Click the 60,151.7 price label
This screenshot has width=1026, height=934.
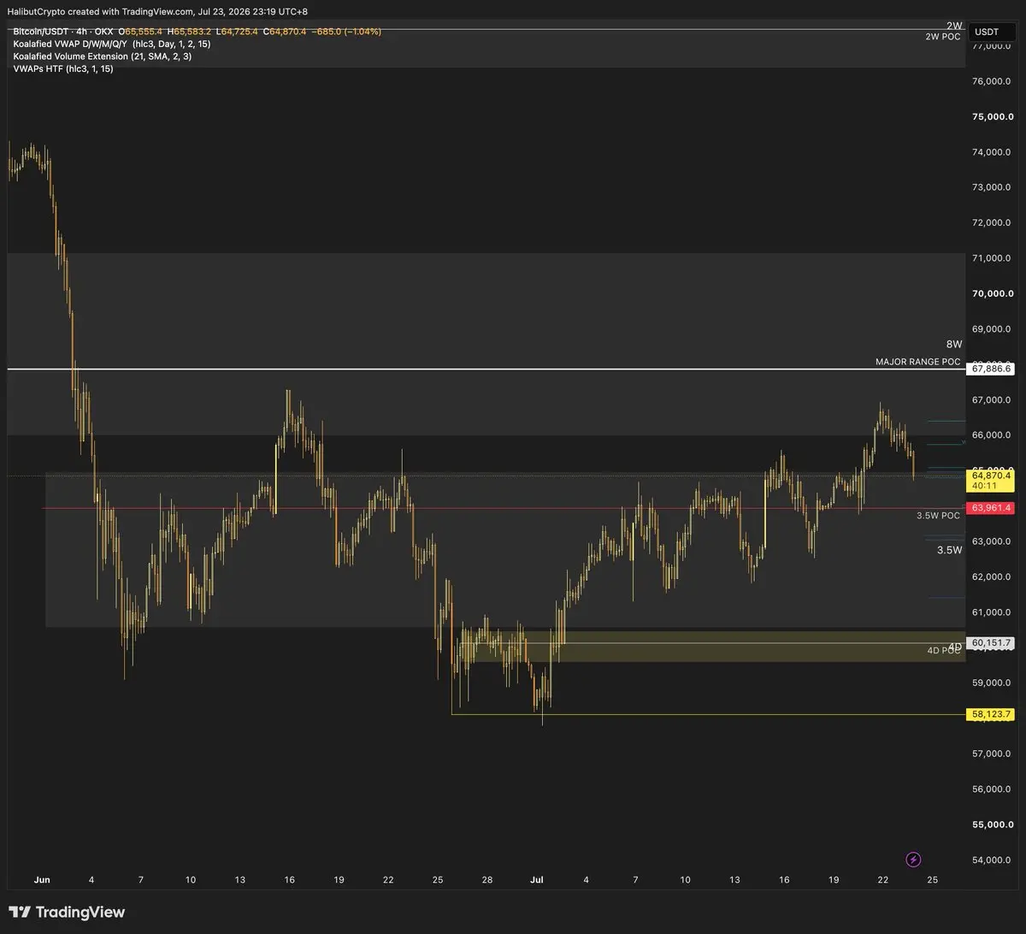990,642
